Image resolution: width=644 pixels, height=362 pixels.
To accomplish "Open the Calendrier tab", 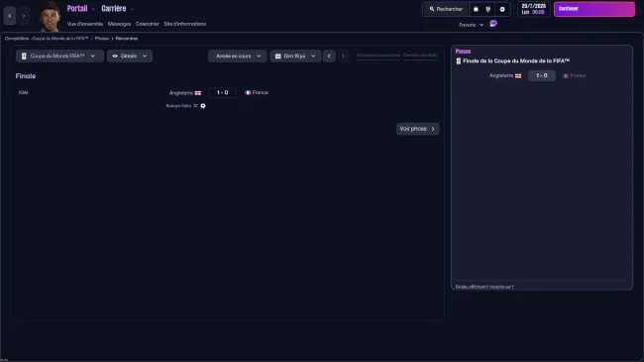I will 147,24.
